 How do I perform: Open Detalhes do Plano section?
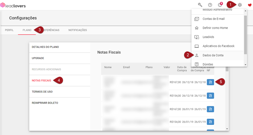pos(45,47)
